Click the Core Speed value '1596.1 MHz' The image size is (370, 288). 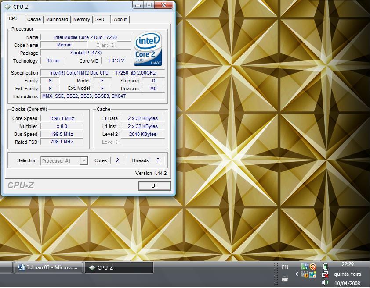pos(62,118)
